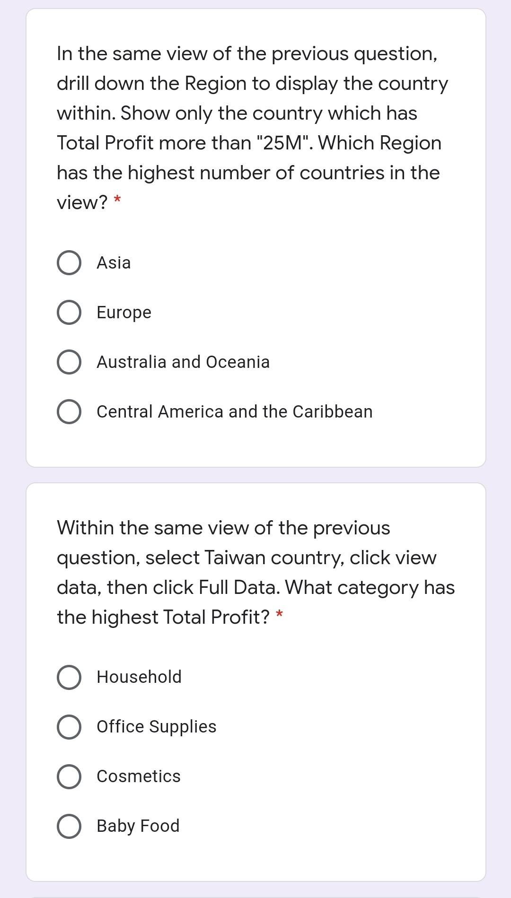Click the Asia answer label text
The image size is (511, 898).
click(x=114, y=263)
